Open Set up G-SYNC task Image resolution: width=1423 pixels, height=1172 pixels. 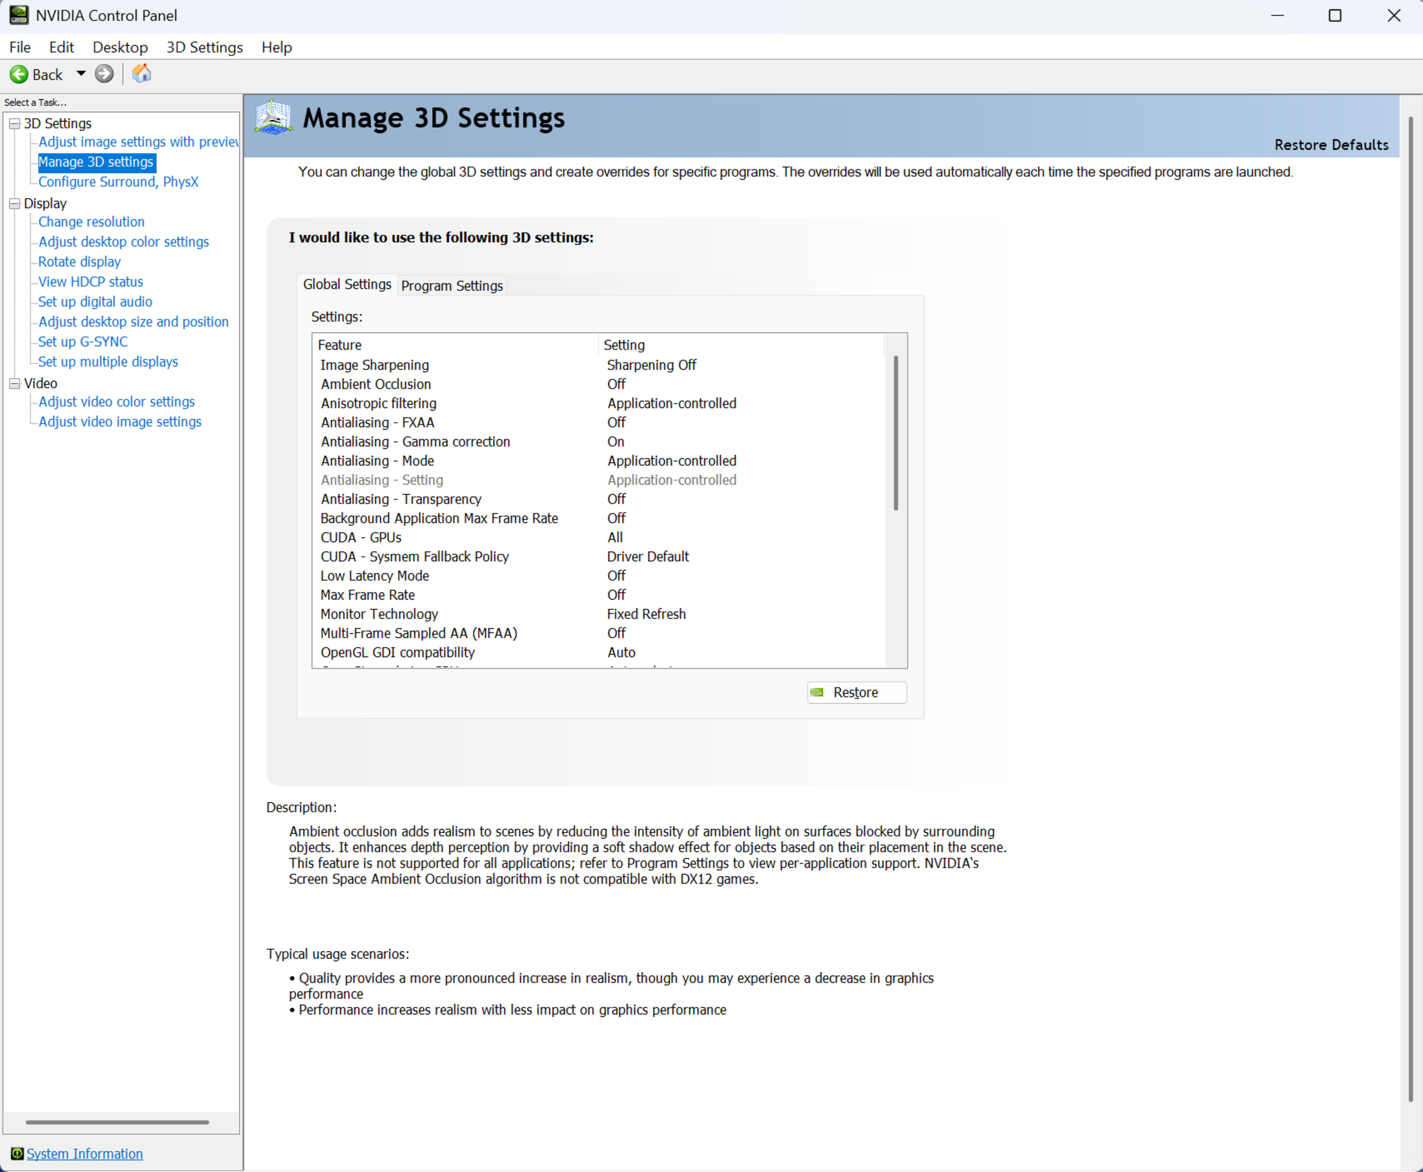(x=83, y=342)
